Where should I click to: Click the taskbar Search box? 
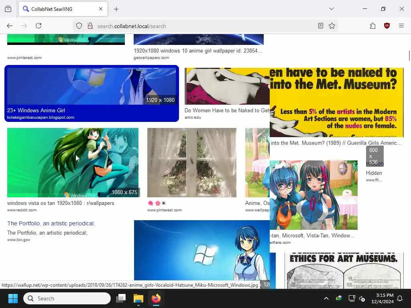(x=67, y=298)
